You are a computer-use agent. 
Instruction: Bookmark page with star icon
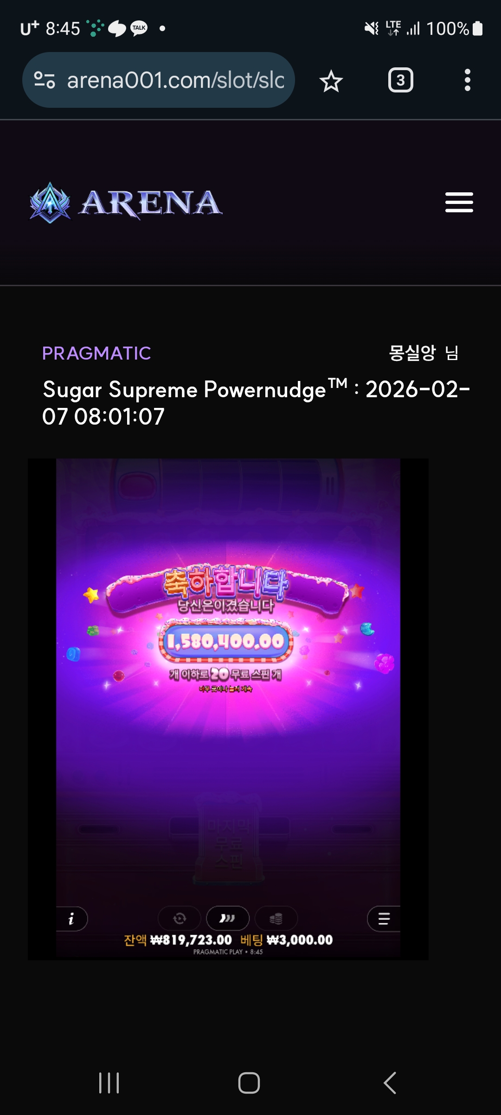tap(331, 81)
